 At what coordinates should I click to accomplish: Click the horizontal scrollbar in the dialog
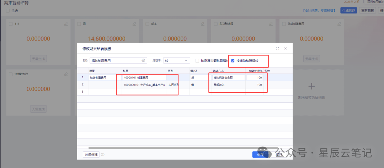pos(183,148)
